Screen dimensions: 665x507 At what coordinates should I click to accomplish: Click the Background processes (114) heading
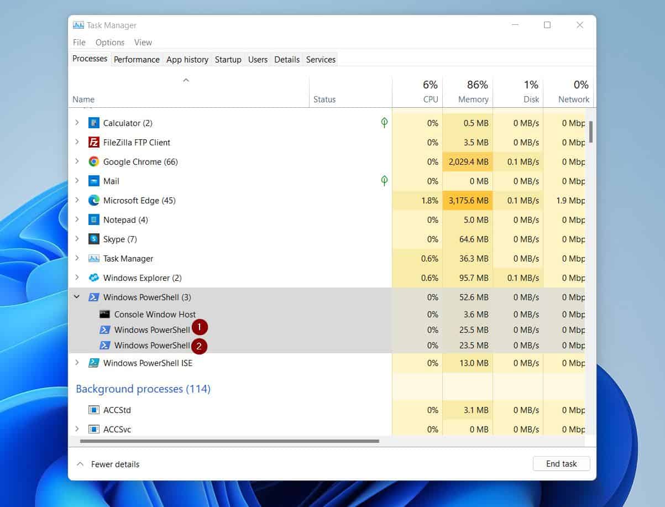point(143,389)
